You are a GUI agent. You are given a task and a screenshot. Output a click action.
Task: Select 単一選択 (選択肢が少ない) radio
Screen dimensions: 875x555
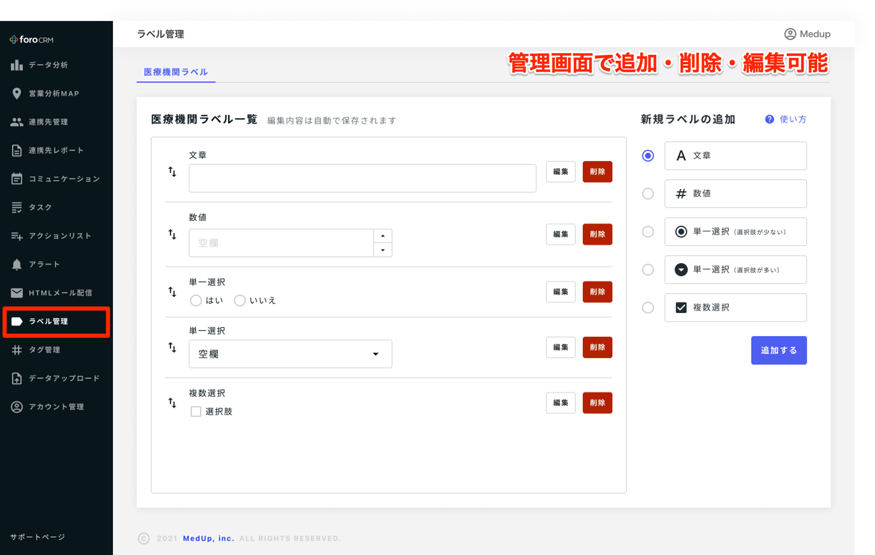click(648, 232)
